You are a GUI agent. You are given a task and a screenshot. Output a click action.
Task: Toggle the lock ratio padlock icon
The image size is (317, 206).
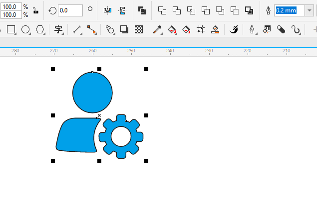coord(35,10)
